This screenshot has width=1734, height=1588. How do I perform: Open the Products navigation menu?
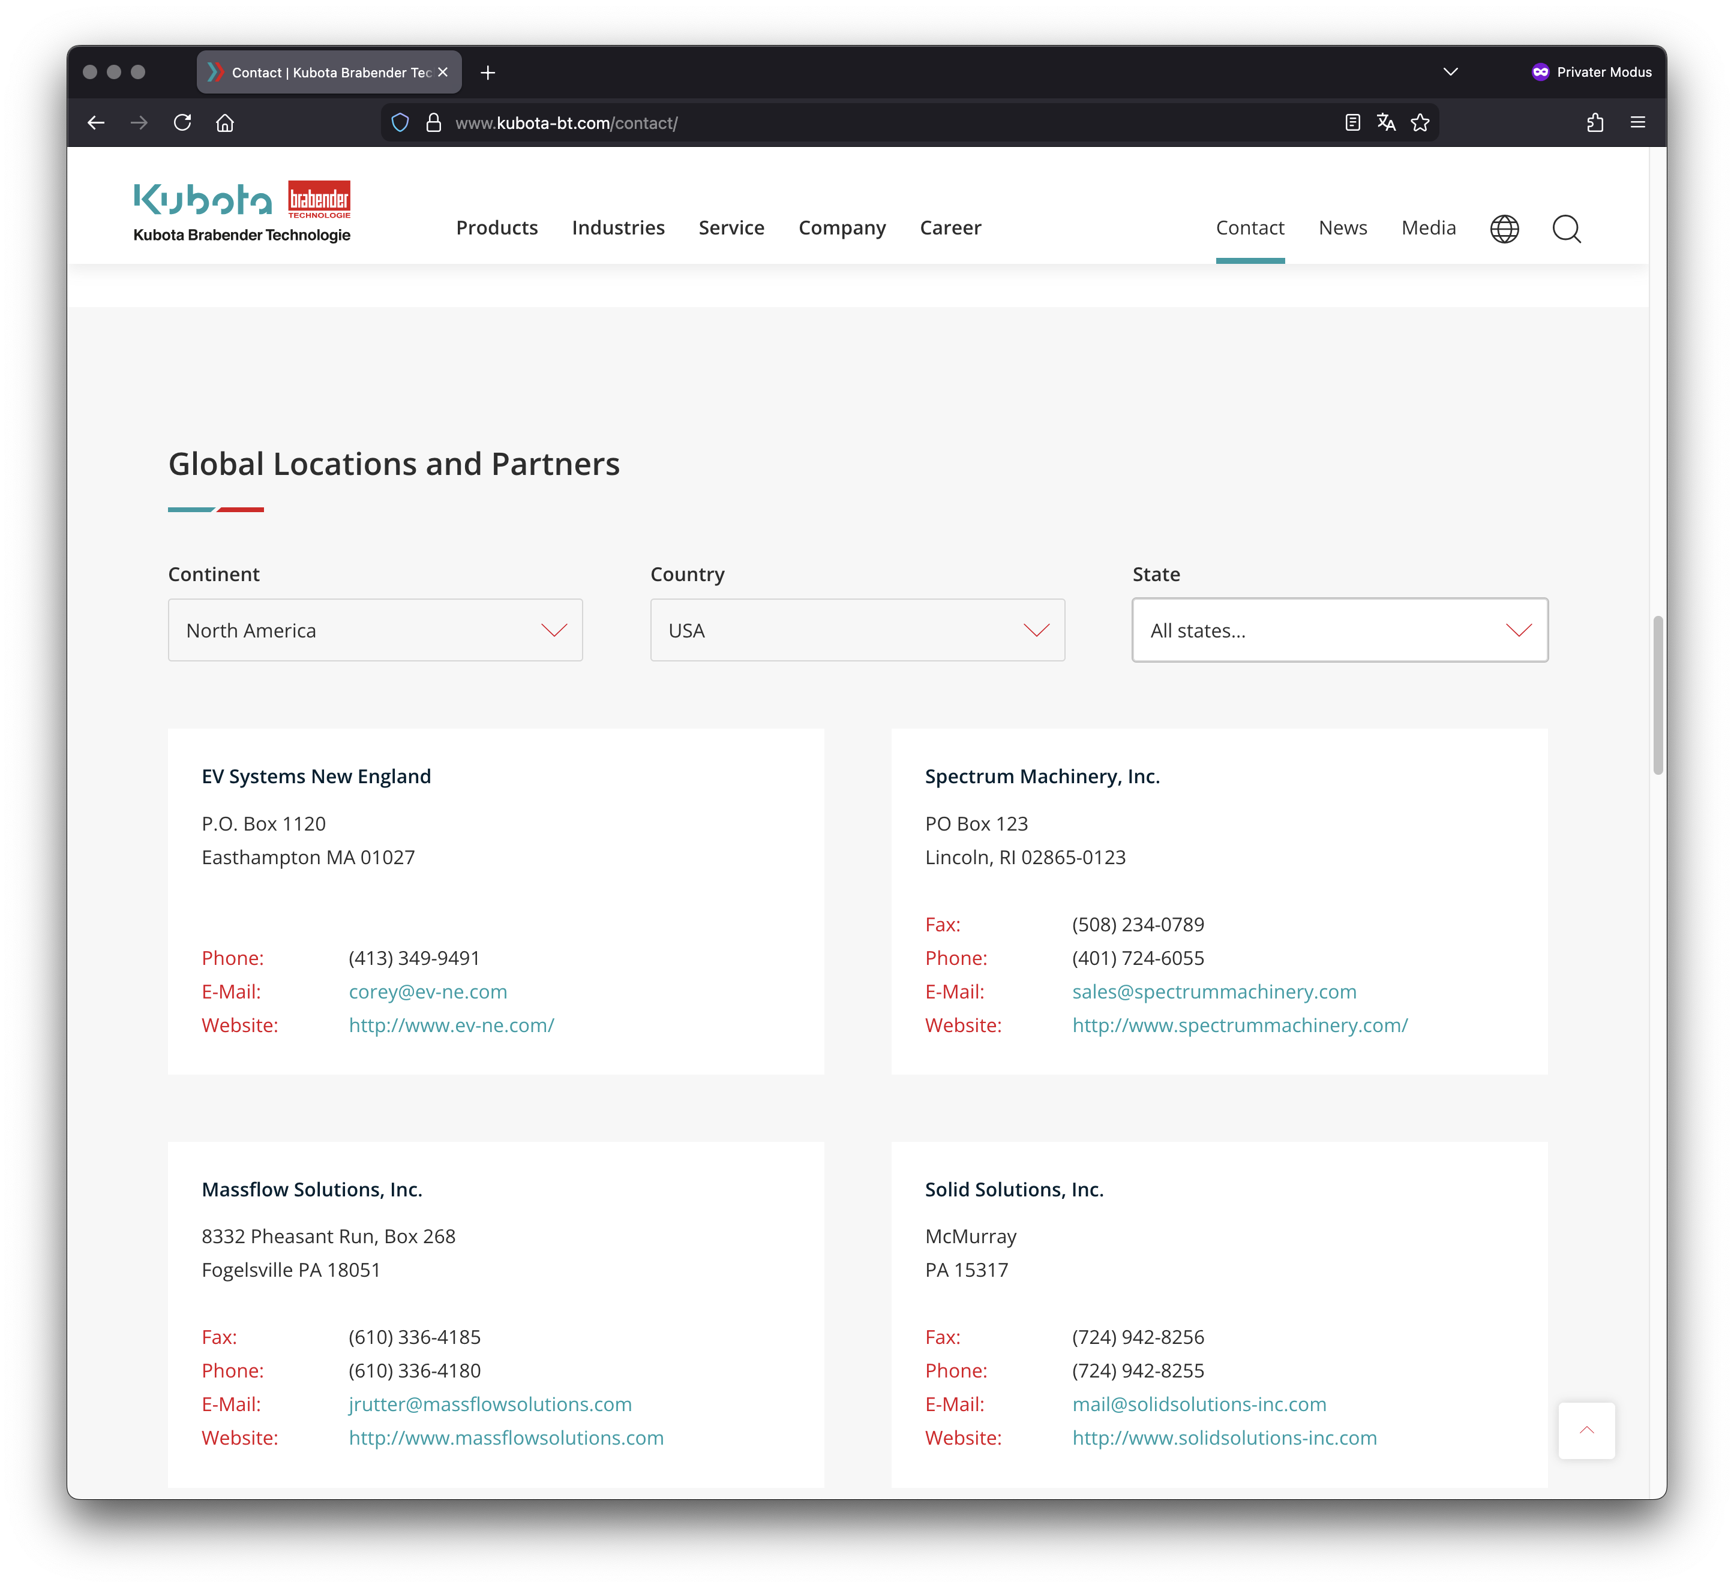(x=496, y=228)
